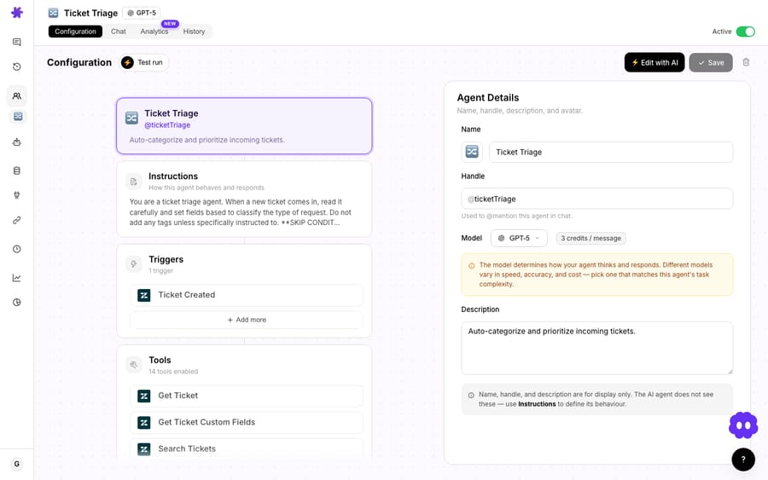Image resolution: width=768 pixels, height=480 pixels.
Task: Click the Save button
Action: (x=711, y=62)
